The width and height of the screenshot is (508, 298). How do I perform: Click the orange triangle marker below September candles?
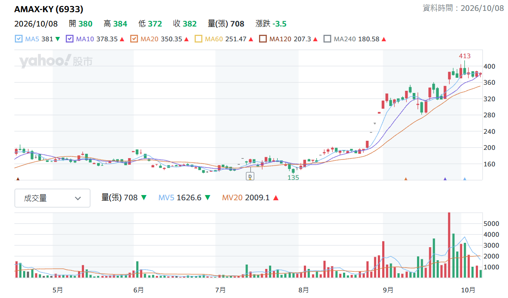[406, 179]
